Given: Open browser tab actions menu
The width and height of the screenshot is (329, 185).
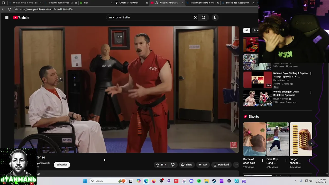Looking at the screenshot, I should (x=3, y=3).
